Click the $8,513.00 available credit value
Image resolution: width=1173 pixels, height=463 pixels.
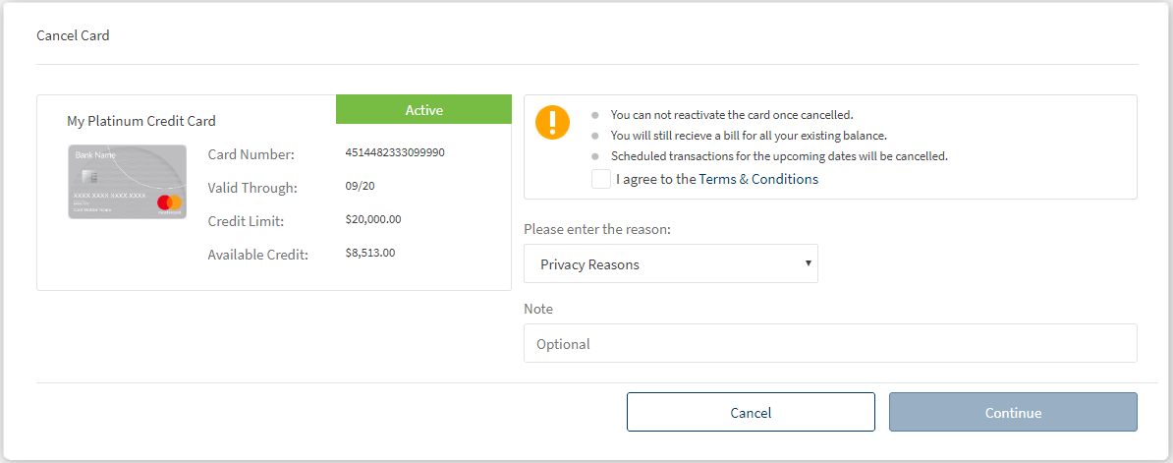coord(370,253)
